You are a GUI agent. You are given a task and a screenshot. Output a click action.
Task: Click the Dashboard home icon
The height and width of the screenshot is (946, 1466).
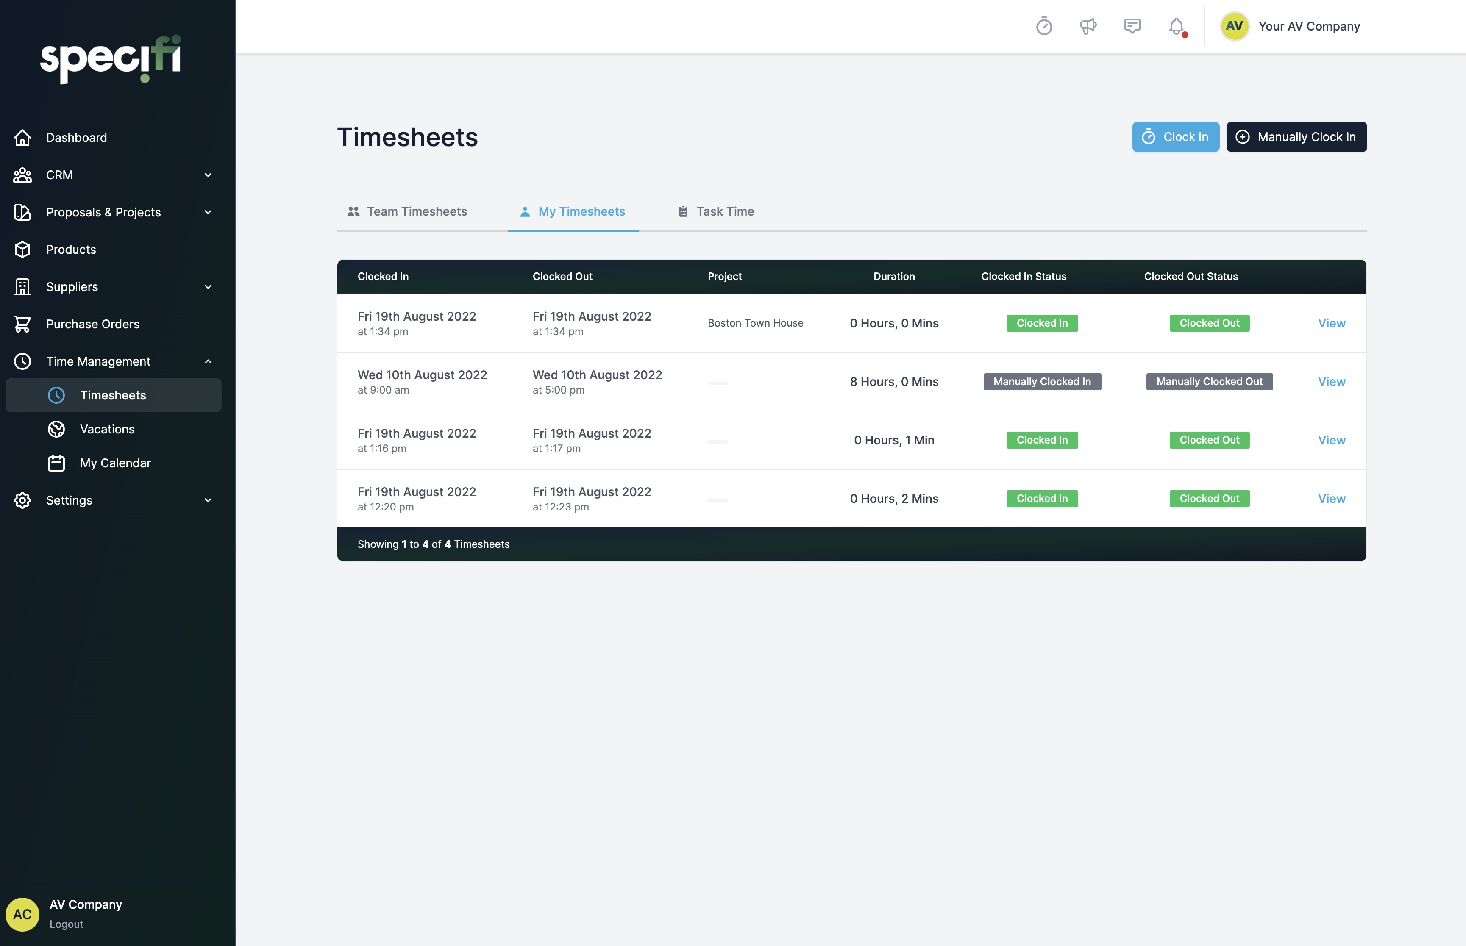tap(23, 138)
